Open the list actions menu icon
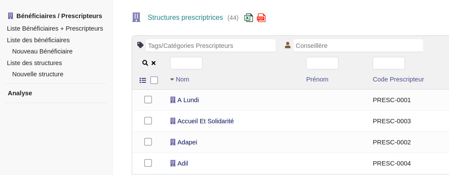 pyautogui.click(x=143, y=80)
